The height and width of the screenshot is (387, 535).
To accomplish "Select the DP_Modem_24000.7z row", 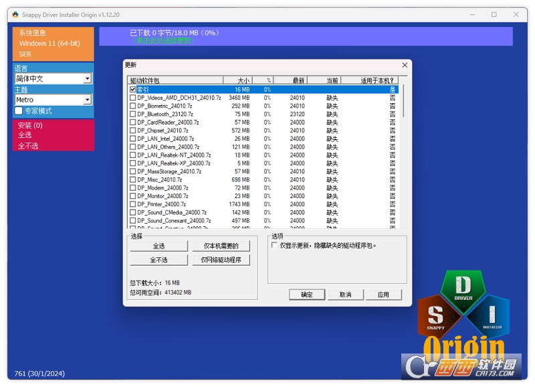I will 263,188.
